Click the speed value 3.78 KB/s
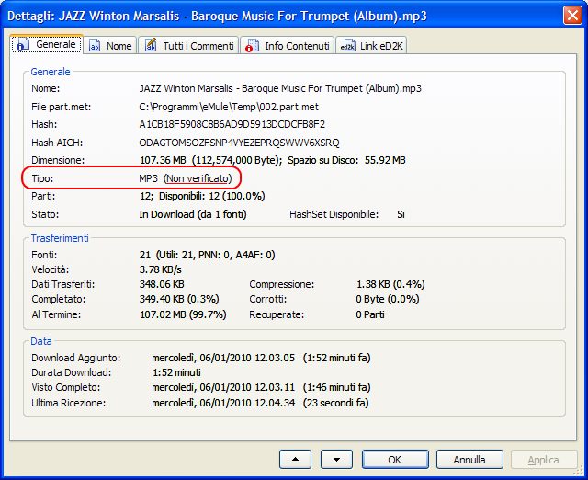588x480 pixels. coord(161,269)
